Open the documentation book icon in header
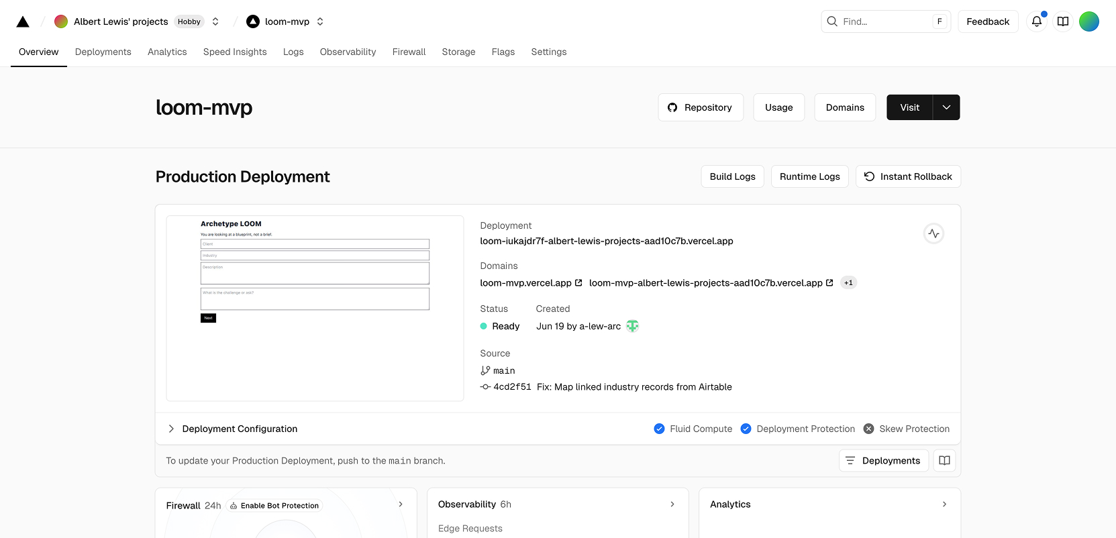The height and width of the screenshot is (538, 1116). pyautogui.click(x=1063, y=21)
